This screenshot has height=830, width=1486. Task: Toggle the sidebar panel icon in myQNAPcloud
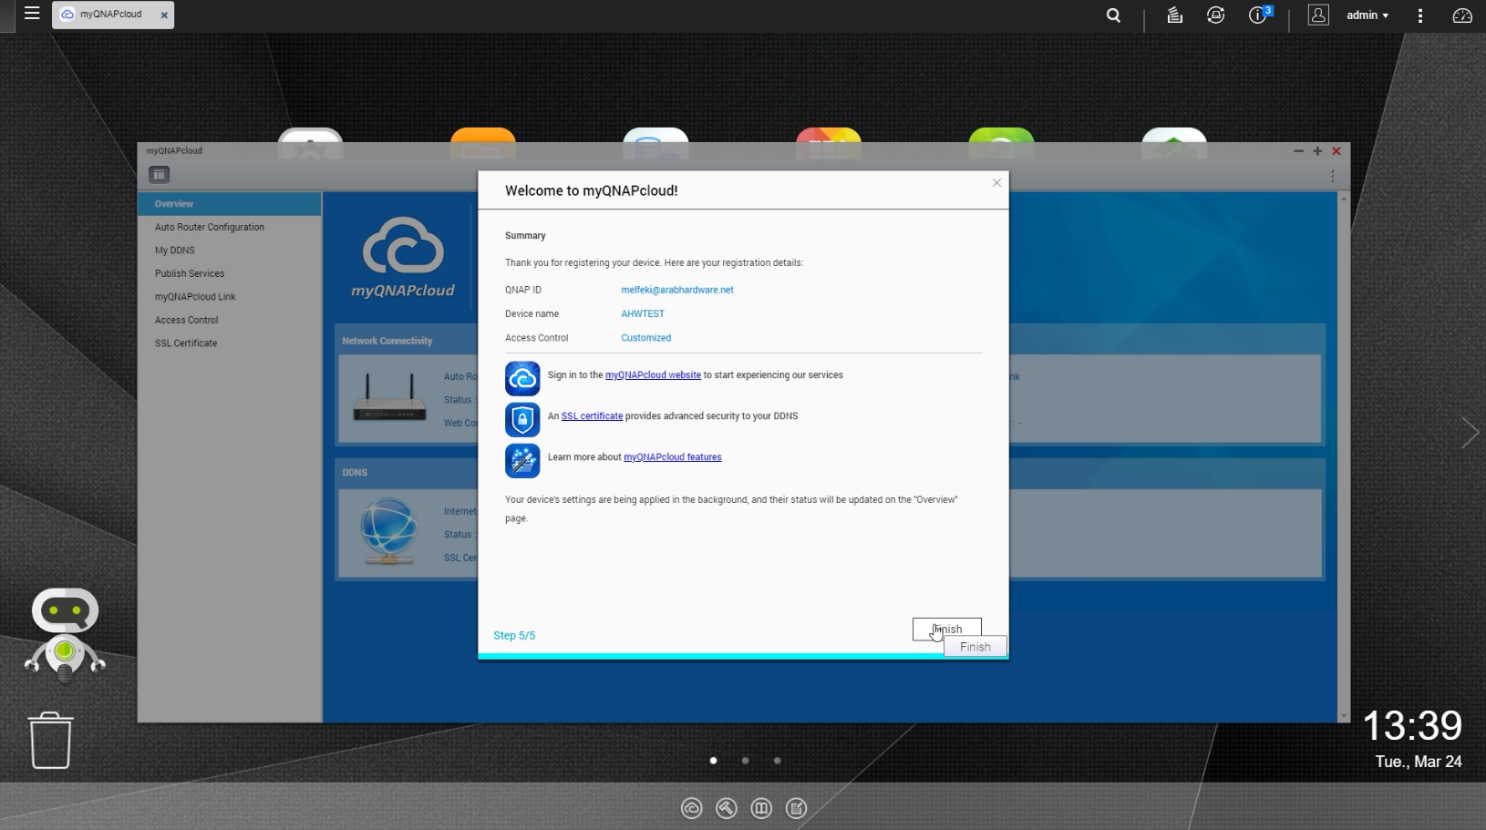(x=159, y=175)
